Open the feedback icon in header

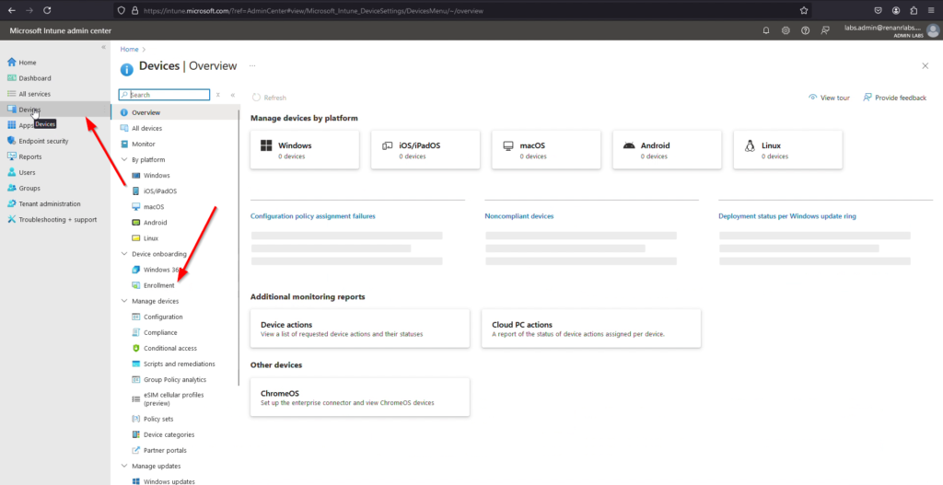pos(825,30)
